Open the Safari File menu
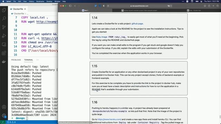Viewport: 221px width, 124px height. point(15,1)
